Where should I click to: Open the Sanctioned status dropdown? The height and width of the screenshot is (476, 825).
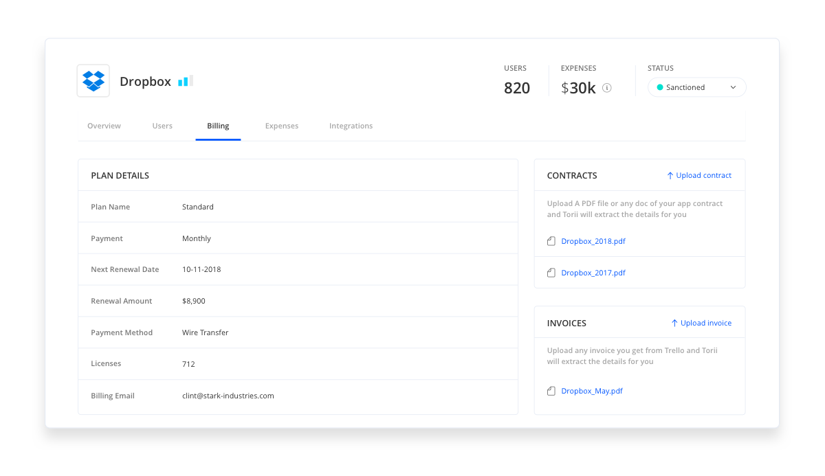click(696, 87)
